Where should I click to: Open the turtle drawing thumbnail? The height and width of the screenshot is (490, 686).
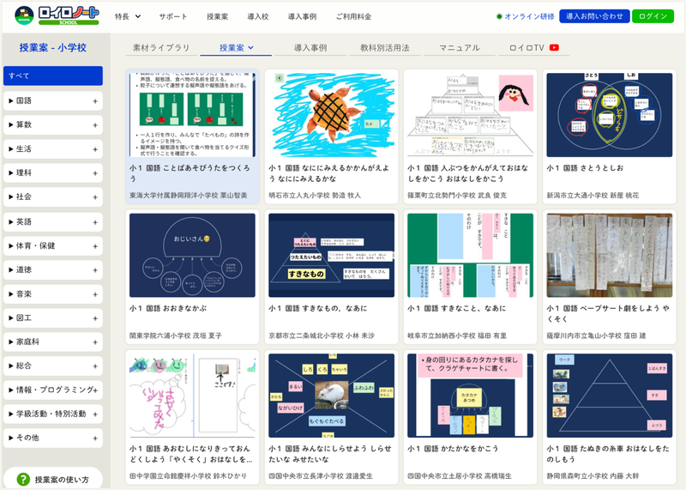coord(331,115)
